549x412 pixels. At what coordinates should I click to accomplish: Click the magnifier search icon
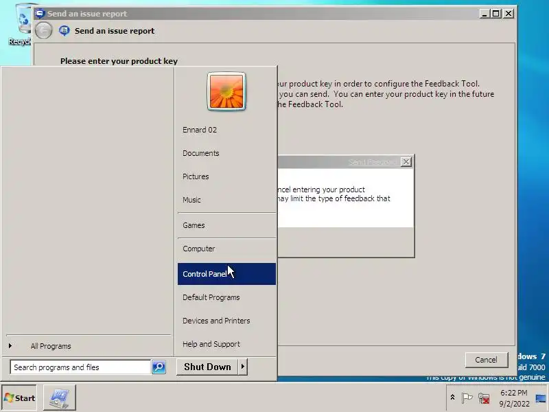pos(159,367)
